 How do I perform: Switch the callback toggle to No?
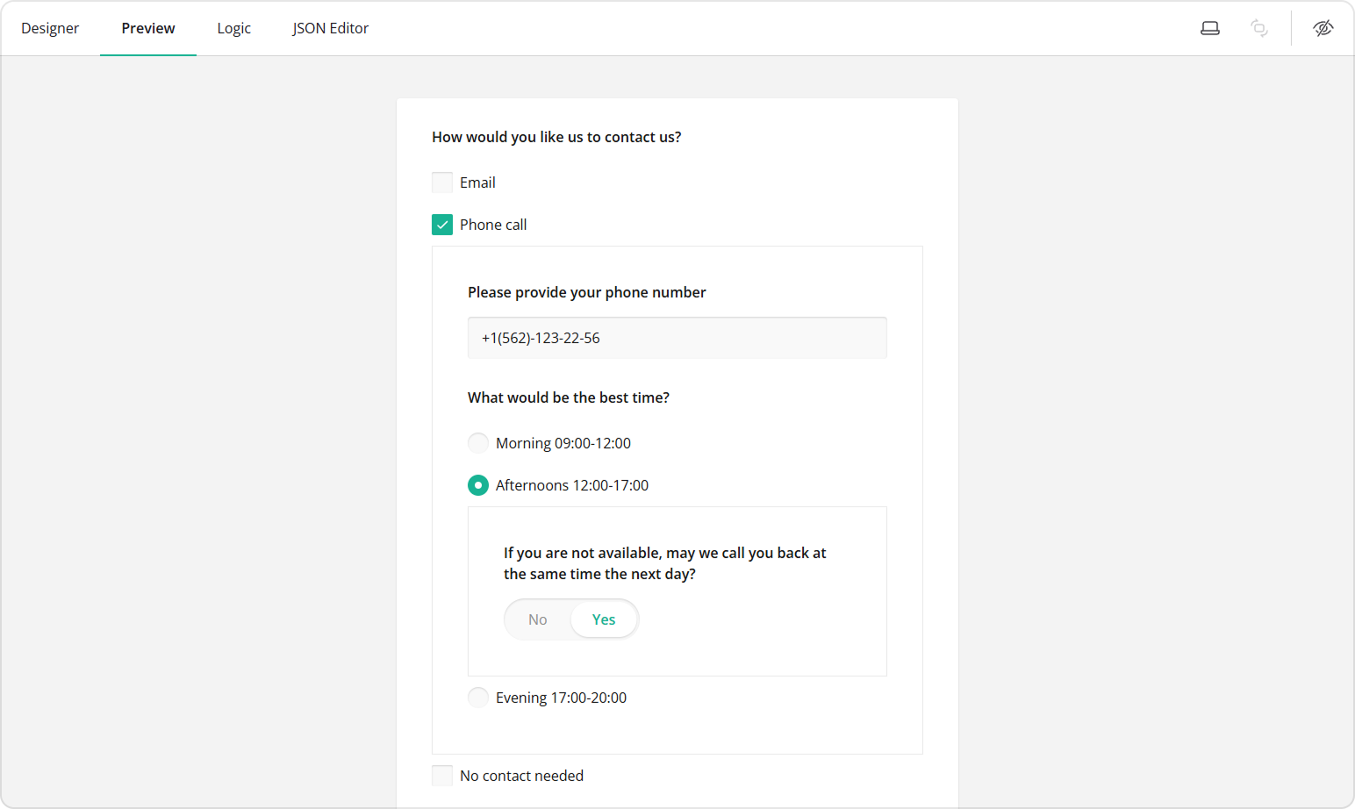537,619
